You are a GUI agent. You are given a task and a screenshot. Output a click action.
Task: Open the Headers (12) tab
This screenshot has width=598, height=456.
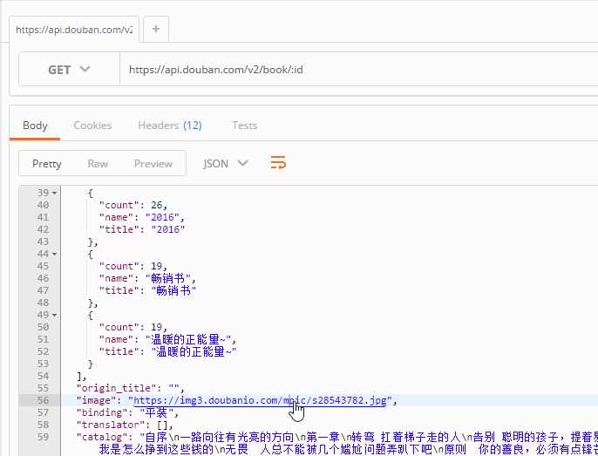[169, 126]
